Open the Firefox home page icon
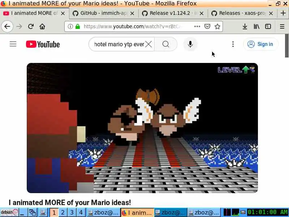 (42, 26)
